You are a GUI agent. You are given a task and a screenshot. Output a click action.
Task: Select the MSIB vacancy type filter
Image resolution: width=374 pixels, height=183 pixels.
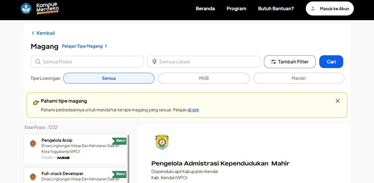pyautogui.click(x=204, y=78)
